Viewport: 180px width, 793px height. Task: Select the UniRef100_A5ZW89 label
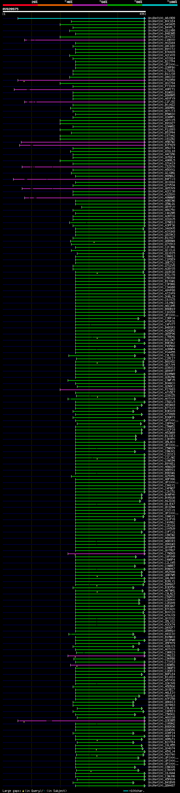click(161, 433)
